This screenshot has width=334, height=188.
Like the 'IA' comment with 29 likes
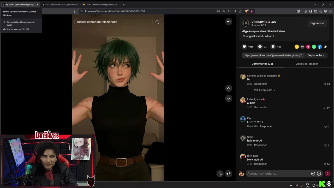[325, 84]
